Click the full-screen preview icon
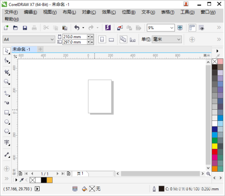 click(180, 27)
